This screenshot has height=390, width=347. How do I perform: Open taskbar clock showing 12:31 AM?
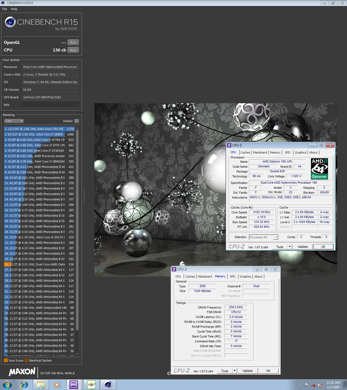point(333,385)
